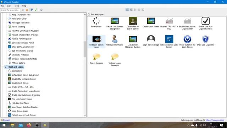The height and width of the screenshot is (128, 227).
Task: Switch to the first large icons view button
Action: point(127,10)
